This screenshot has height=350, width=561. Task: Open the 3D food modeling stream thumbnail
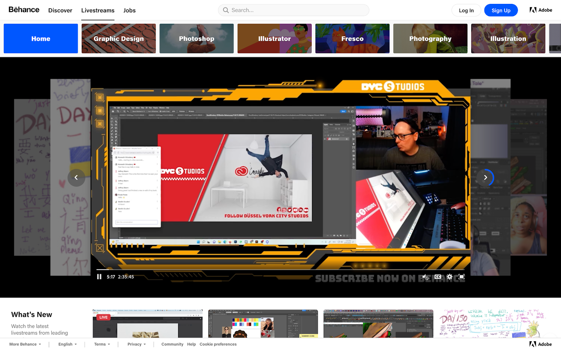pyautogui.click(x=378, y=324)
